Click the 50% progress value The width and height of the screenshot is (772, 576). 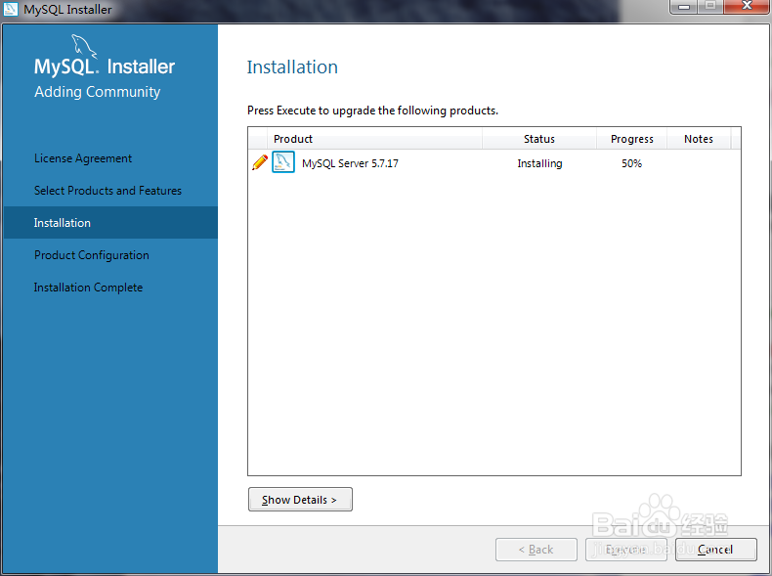click(x=631, y=163)
